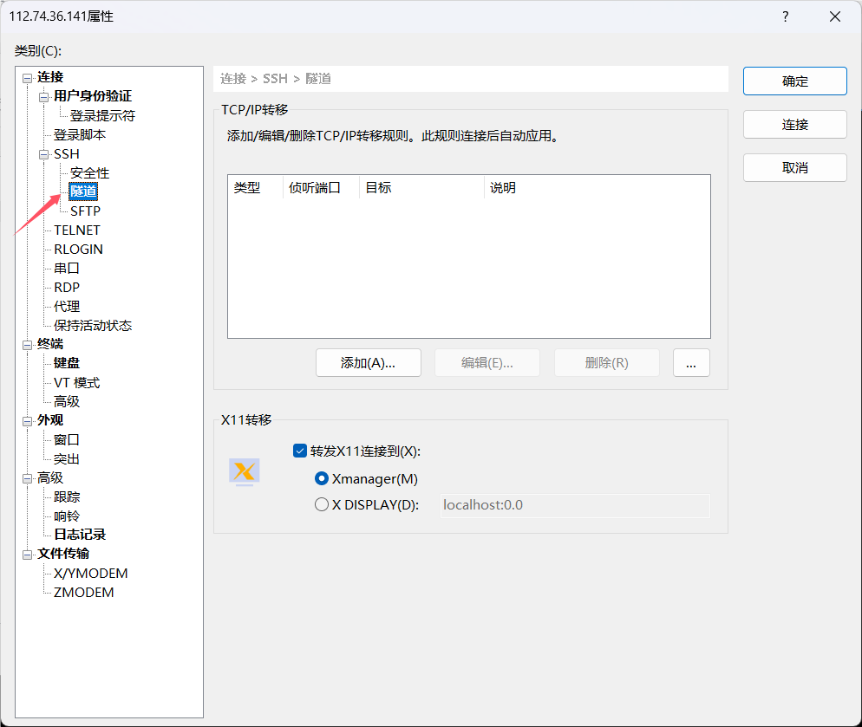The width and height of the screenshot is (862, 727).
Task: Collapse the 文件传输 tree node
Action: [27, 555]
